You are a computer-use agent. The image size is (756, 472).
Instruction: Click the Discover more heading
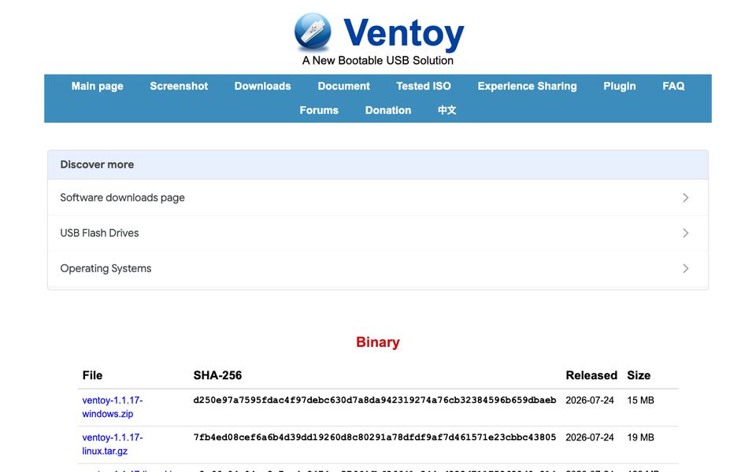tap(97, 164)
